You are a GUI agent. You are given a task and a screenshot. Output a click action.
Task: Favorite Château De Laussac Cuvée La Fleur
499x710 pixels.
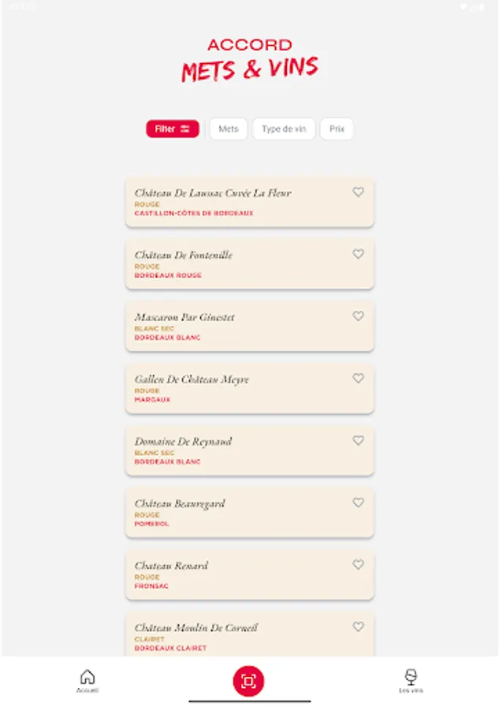(358, 192)
